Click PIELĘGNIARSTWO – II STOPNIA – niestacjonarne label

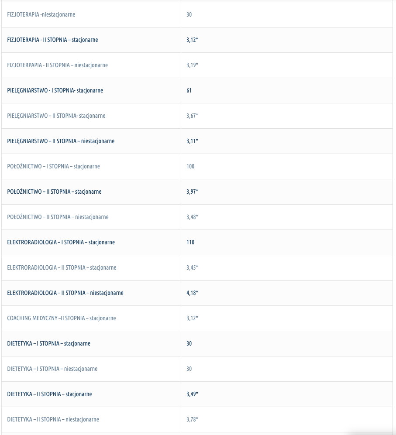[61, 141]
